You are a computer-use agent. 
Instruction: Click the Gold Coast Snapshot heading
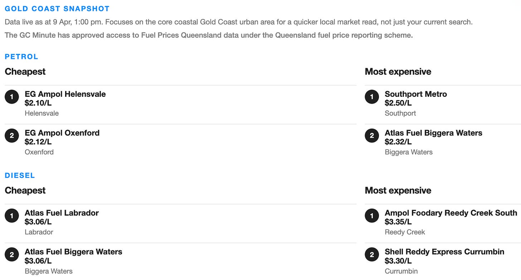tap(57, 9)
